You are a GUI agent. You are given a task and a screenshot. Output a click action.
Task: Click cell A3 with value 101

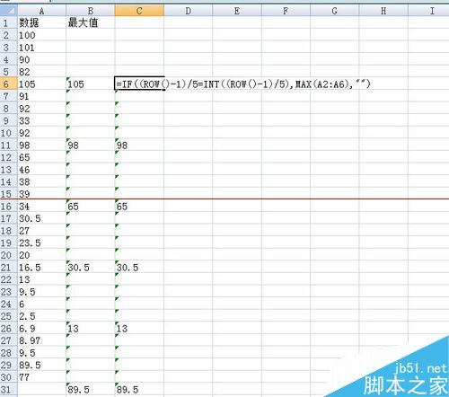pos(42,48)
